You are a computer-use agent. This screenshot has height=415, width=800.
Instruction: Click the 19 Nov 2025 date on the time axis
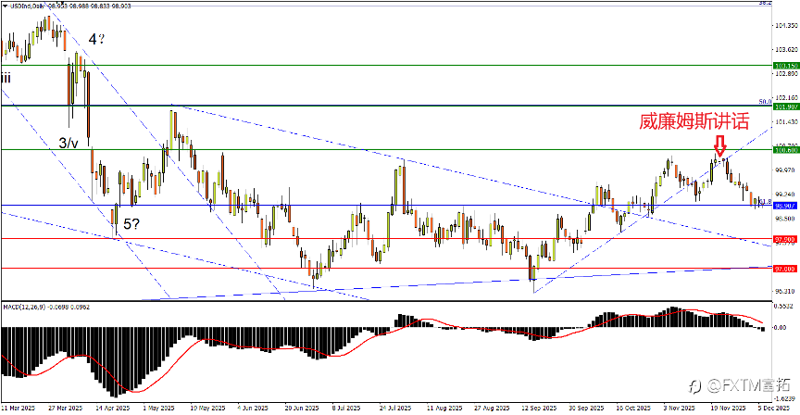pyautogui.click(x=729, y=408)
